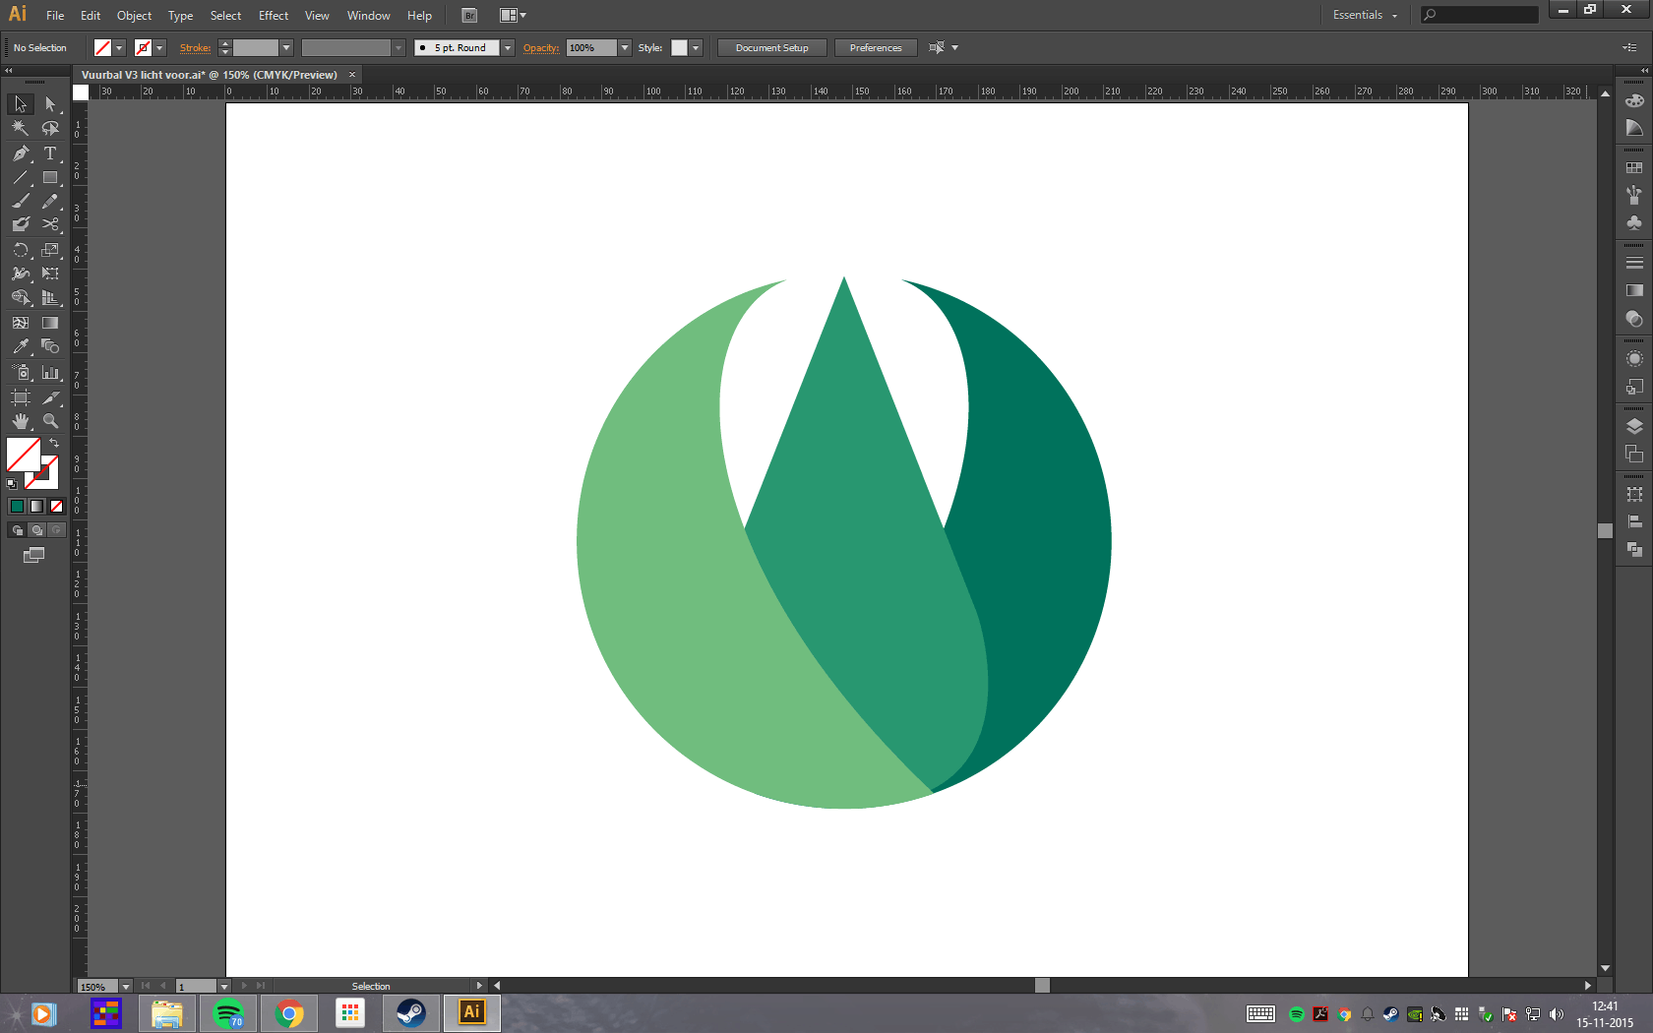Click the Preferences button
This screenshot has width=1653, height=1033.
coord(875,48)
